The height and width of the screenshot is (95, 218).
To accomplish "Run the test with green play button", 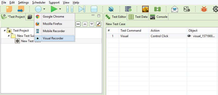I will [54, 9].
